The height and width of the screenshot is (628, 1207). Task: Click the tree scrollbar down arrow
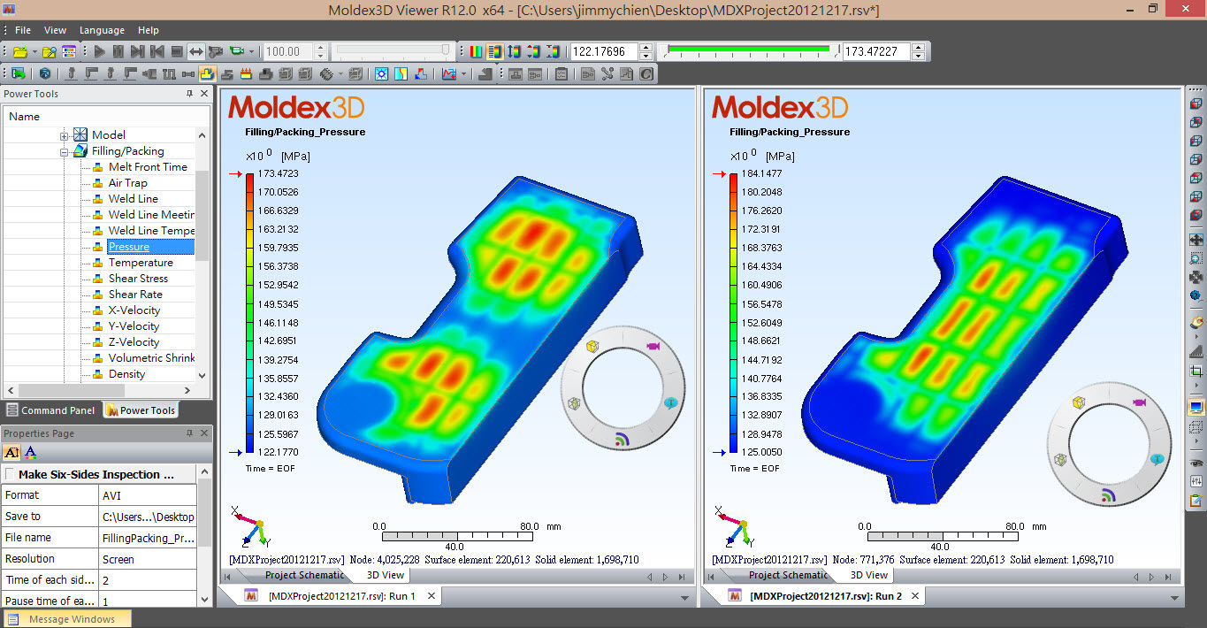point(202,375)
